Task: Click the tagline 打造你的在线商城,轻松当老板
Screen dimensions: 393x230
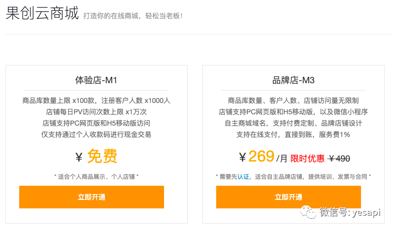Action: tap(133, 16)
